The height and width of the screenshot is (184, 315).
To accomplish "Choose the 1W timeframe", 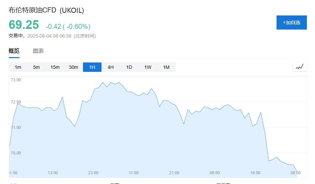I will coord(148,67).
